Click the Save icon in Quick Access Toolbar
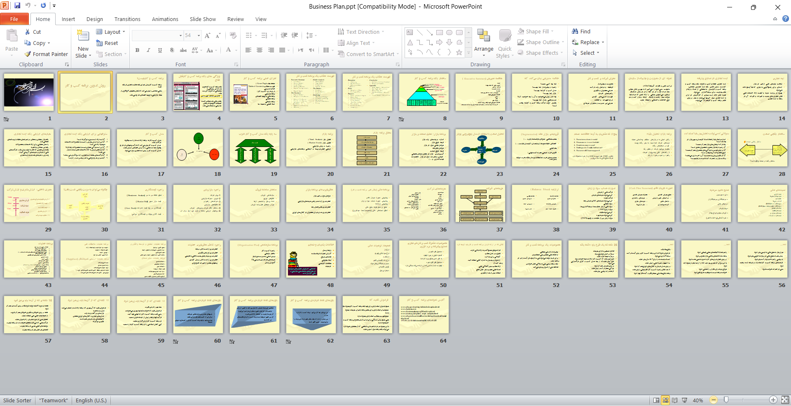This screenshot has width=791, height=406. click(x=17, y=6)
